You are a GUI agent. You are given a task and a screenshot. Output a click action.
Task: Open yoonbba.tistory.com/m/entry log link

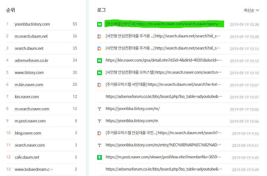[x=163, y=145]
